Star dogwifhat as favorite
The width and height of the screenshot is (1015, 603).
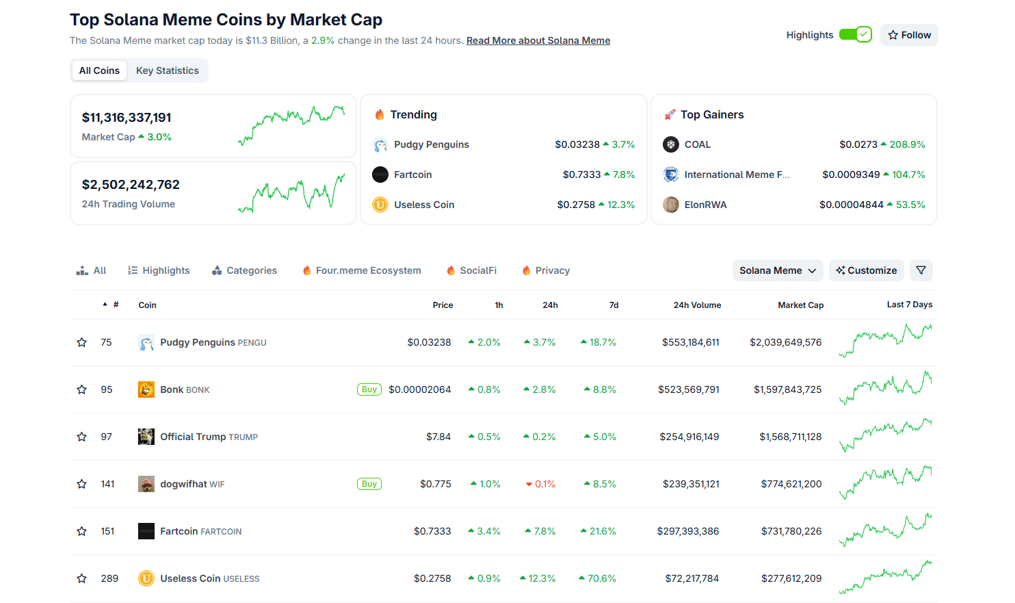tap(82, 484)
